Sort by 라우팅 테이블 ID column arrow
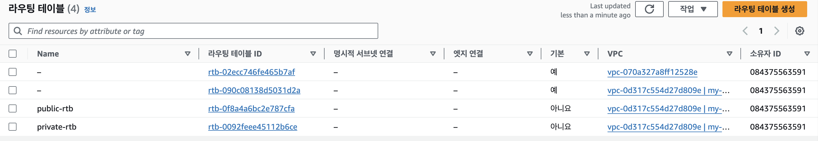818x141 pixels. (313, 54)
